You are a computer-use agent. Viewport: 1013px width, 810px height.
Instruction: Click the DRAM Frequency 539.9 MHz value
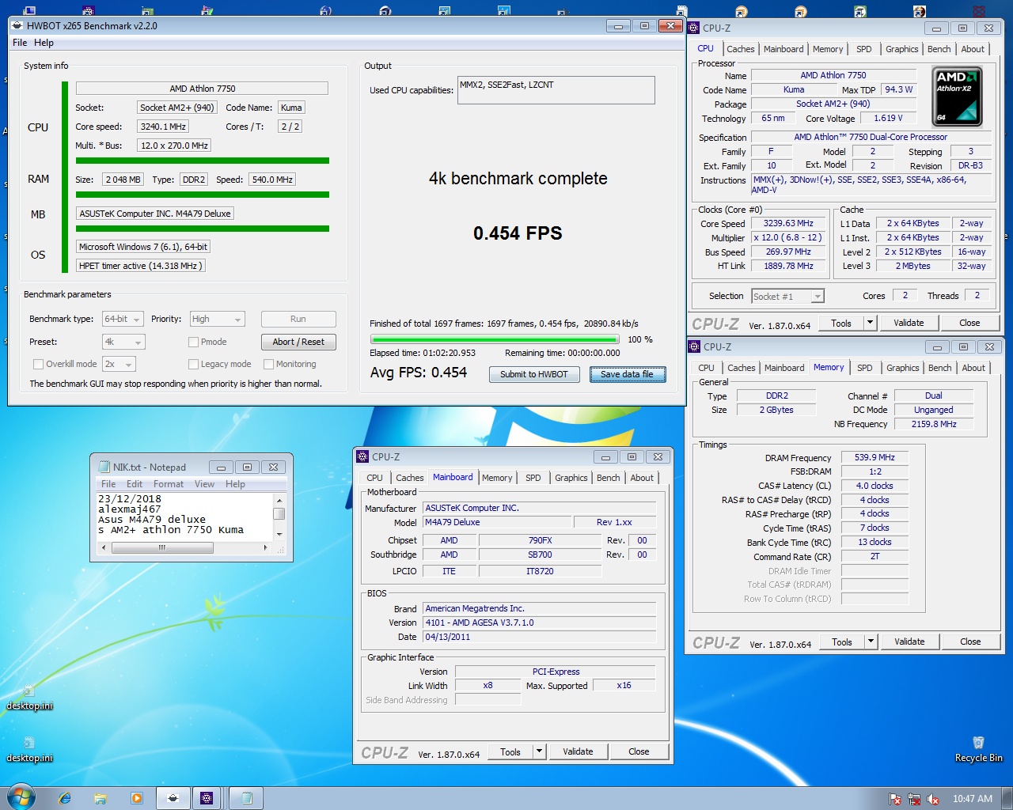coord(875,457)
